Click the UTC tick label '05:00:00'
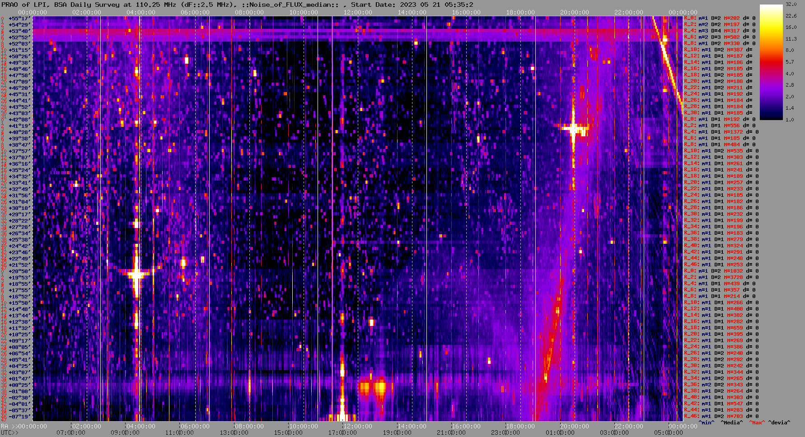Screen dimensions: 805x437 (668, 432)
